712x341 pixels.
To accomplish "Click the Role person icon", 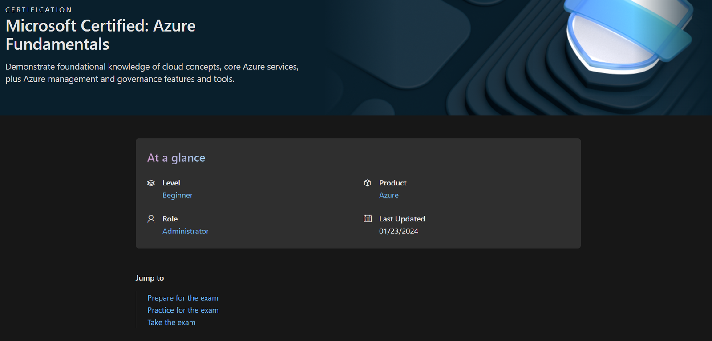I will point(151,219).
